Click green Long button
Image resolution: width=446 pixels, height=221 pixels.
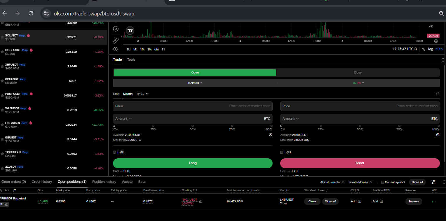pyautogui.click(x=193, y=163)
